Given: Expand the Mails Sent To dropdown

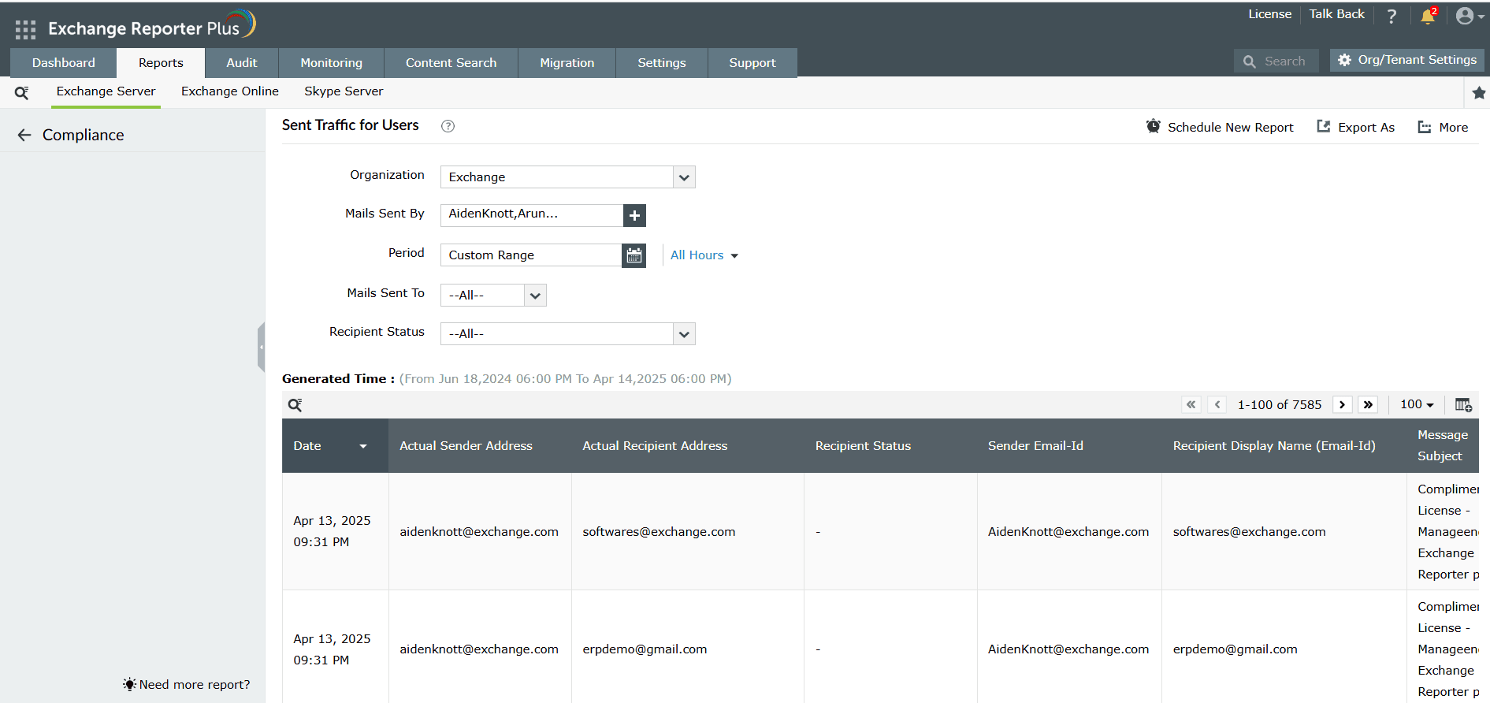Looking at the screenshot, I should pos(535,296).
